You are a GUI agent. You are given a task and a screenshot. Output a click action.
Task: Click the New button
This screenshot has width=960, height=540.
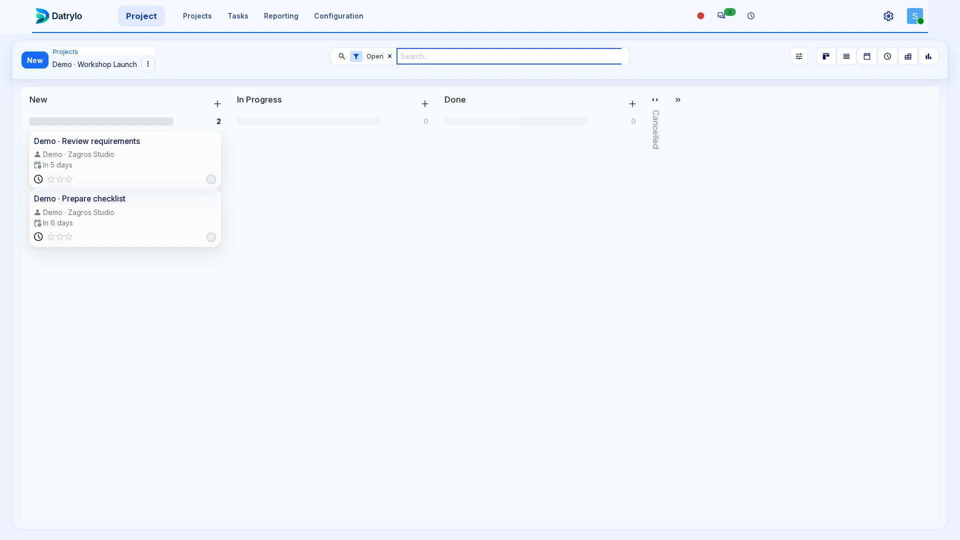35,60
